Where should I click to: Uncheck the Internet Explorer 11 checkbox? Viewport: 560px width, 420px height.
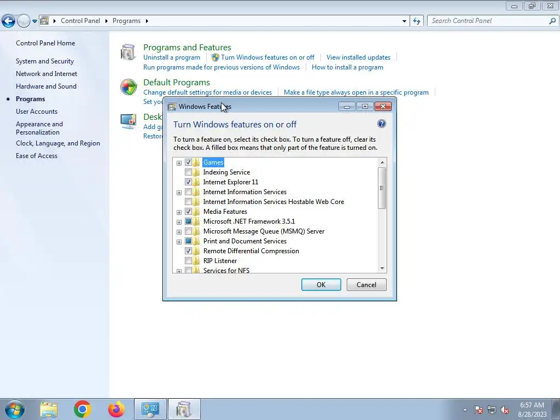pos(188,182)
